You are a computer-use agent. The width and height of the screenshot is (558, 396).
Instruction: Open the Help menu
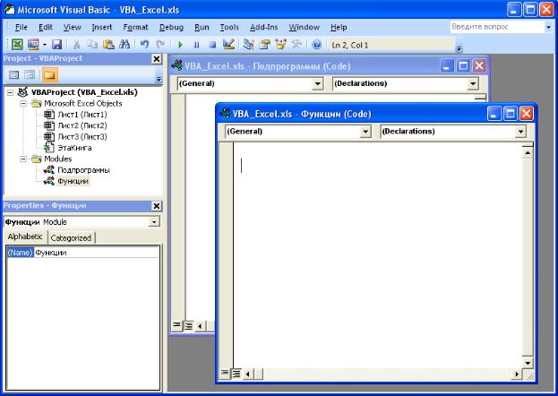coord(339,28)
